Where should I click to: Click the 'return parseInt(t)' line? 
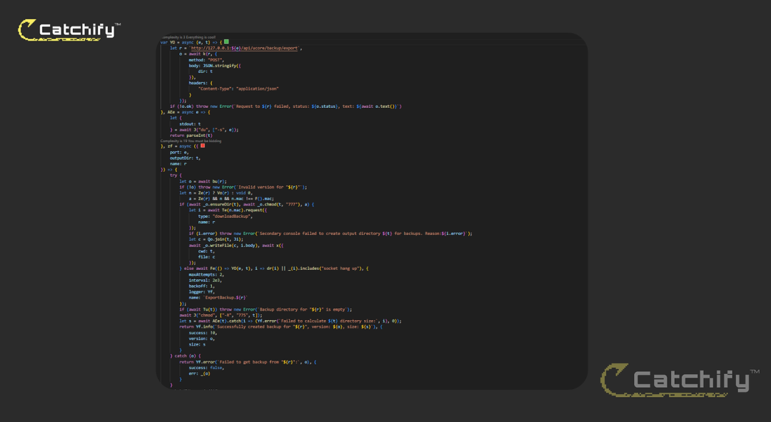coord(191,135)
